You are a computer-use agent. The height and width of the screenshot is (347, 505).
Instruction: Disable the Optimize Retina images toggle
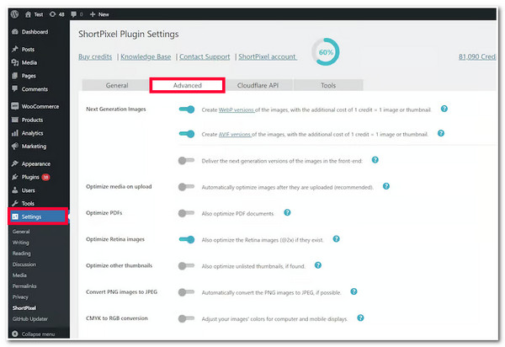pyautogui.click(x=187, y=239)
